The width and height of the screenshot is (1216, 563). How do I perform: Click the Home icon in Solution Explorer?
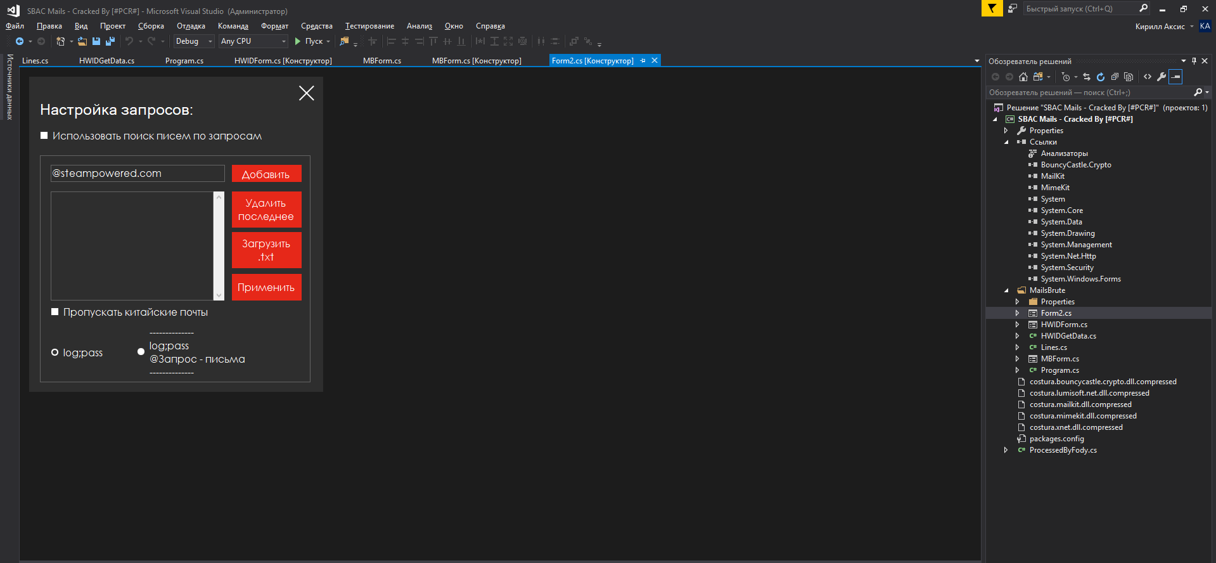pos(1023,77)
